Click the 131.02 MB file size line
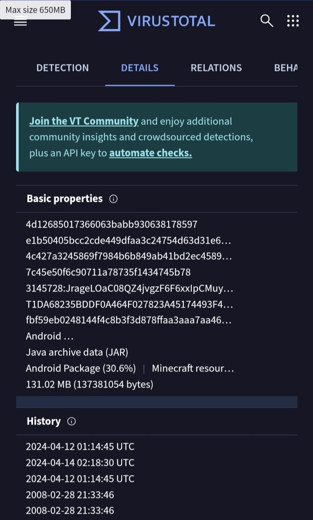Image resolution: width=313 pixels, height=520 pixels. tap(90, 385)
